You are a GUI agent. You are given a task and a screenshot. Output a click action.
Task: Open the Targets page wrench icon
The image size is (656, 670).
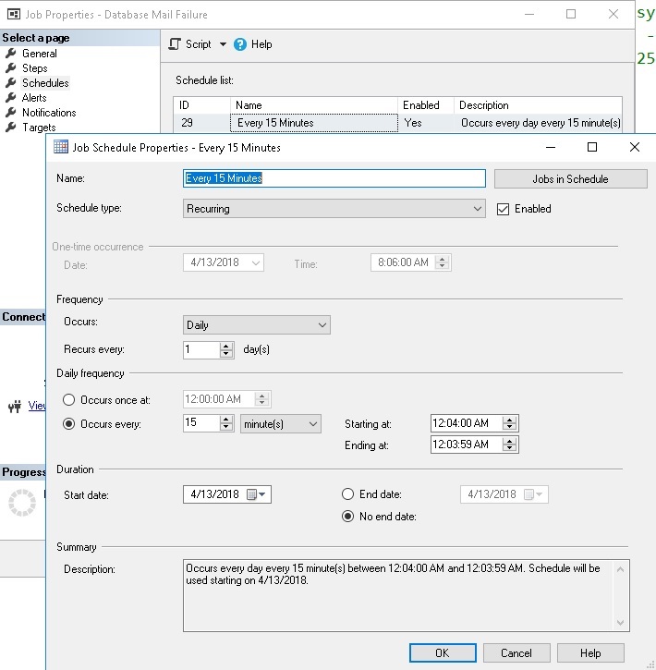tap(11, 128)
